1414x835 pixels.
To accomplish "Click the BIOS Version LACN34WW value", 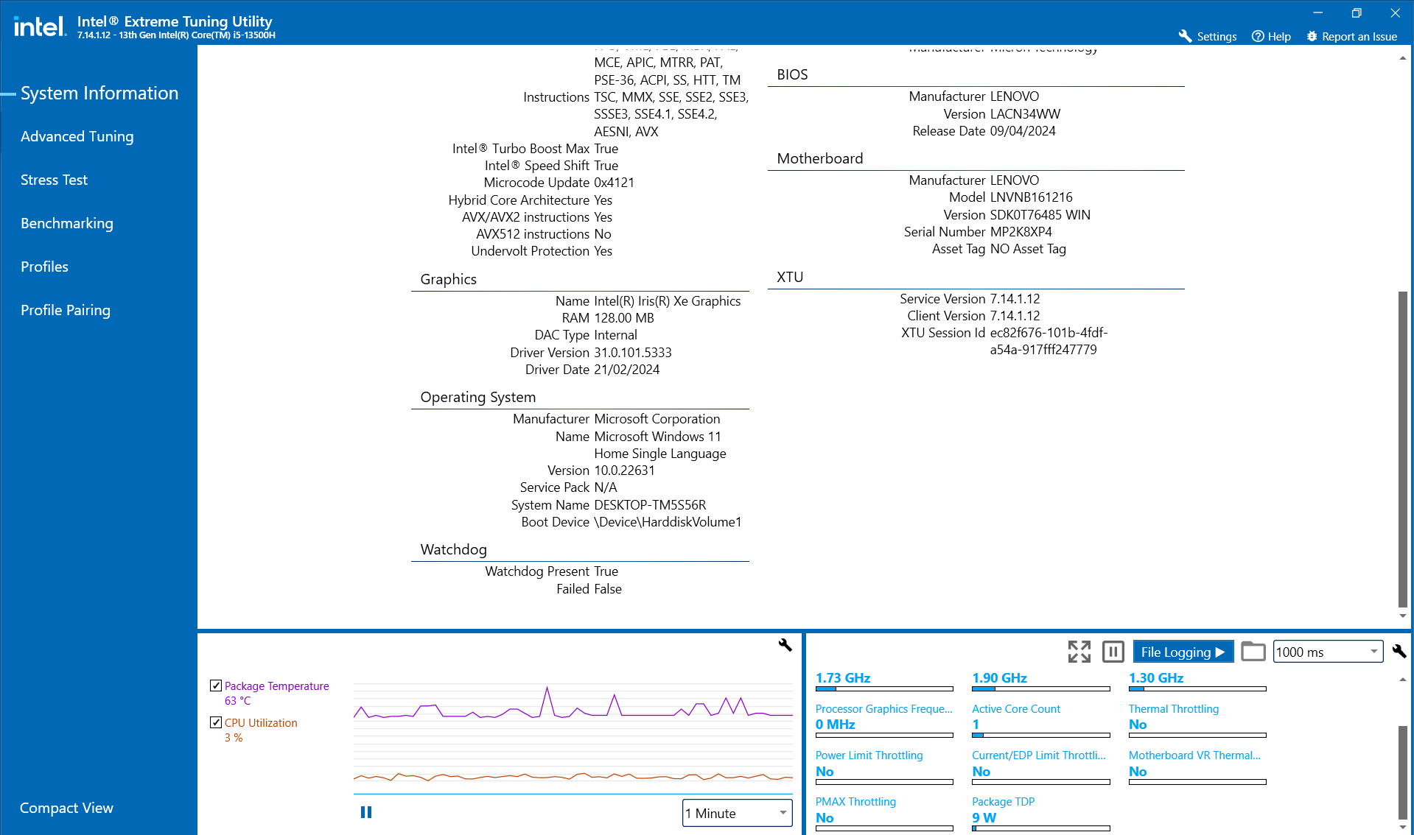I will [x=1025, y=113].
